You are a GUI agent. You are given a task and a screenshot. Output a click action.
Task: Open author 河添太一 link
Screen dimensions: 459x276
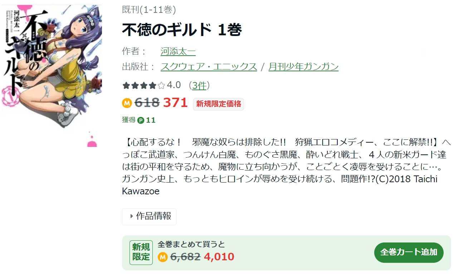coord(178,51)
